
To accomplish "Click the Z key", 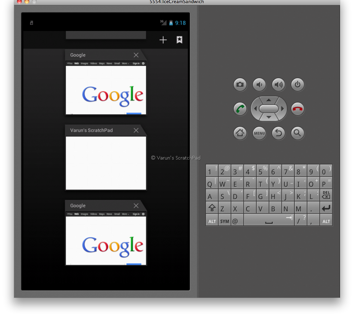I will [224, 207].
